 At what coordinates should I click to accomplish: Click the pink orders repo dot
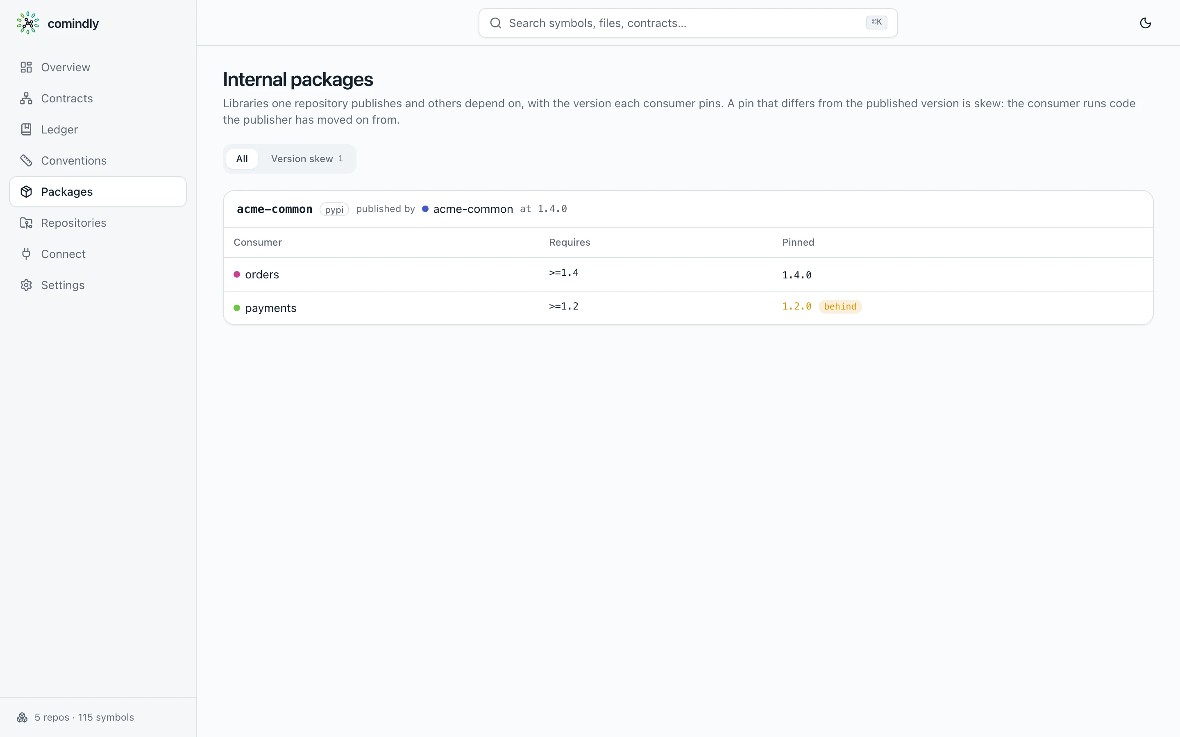237,274
